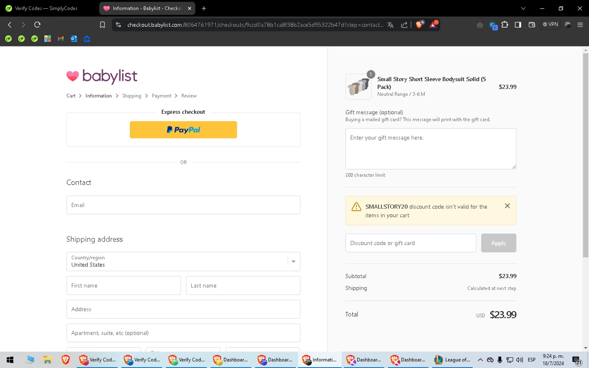Open the translate page icon
Screen dimensions: 589x368
pos(390,25)
